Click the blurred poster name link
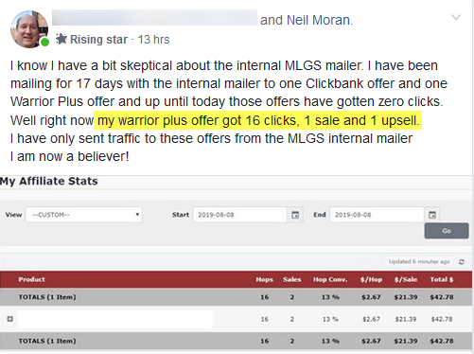The height and width of the screenshot is (354, 474). click(154, 18)
